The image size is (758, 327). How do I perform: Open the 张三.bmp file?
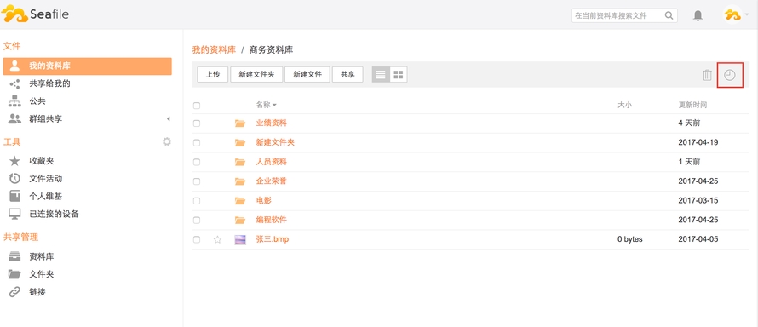click(273, 239)
